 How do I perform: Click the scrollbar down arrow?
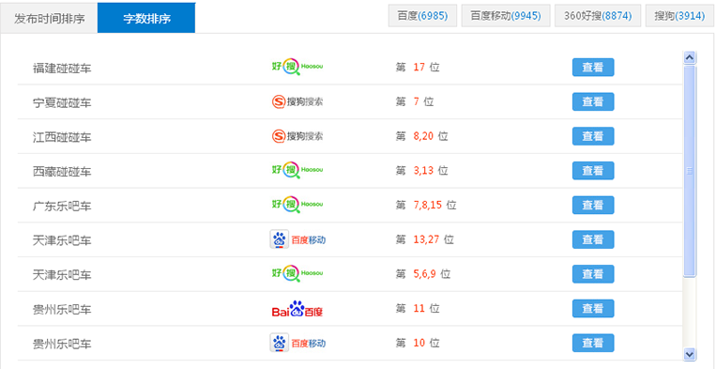pos(690,353)
